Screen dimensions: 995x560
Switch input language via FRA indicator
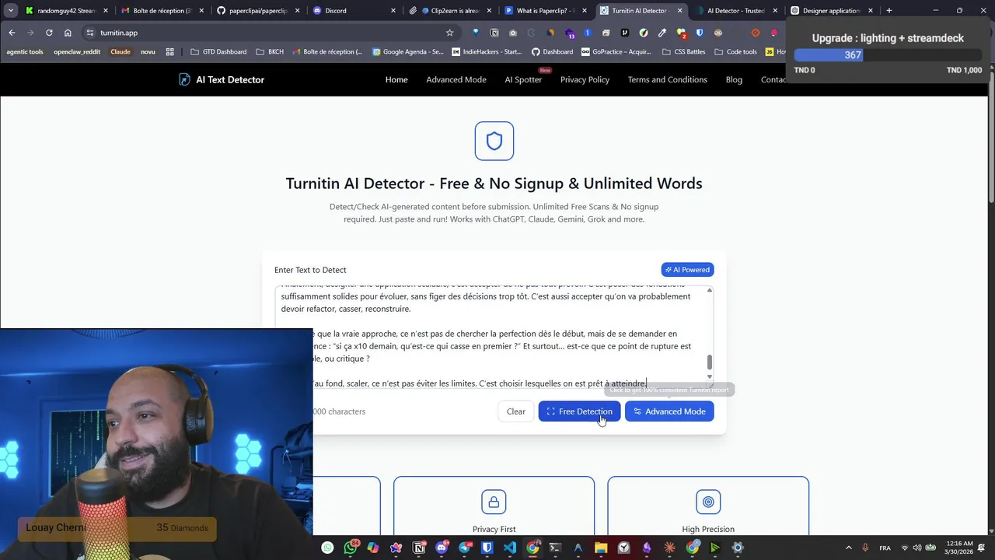(x=885, y=548)
